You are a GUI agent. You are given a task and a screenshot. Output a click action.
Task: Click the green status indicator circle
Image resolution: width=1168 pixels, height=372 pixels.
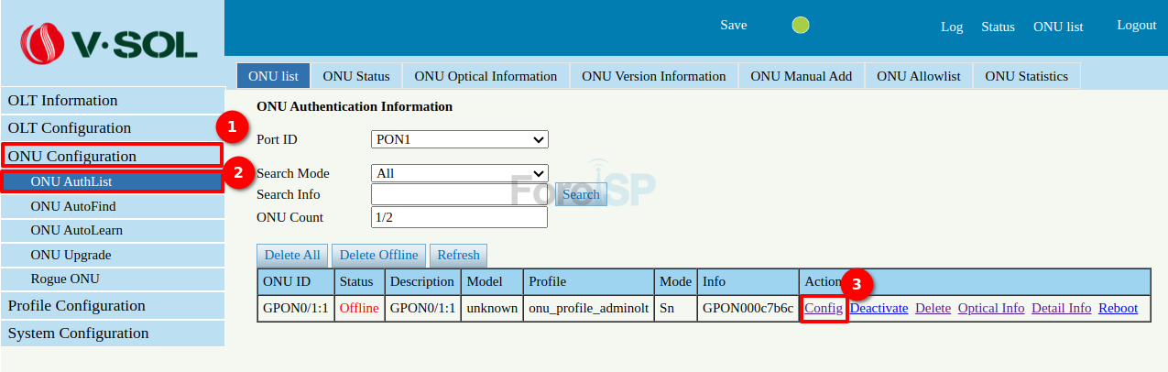pyautogui.click(x=801, y=26)
